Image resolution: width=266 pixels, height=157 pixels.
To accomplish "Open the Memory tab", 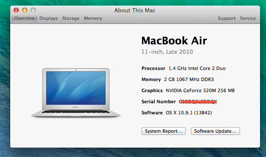I will 93,18.
